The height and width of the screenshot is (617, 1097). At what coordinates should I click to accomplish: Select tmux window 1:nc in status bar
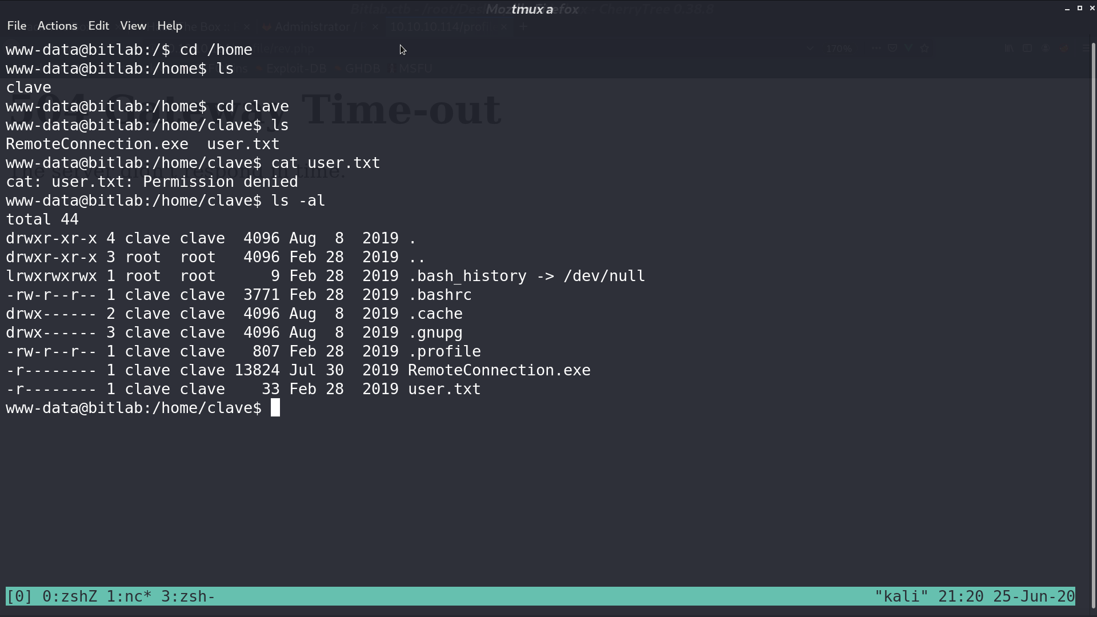pyautogui.click(x=129, y=596)
